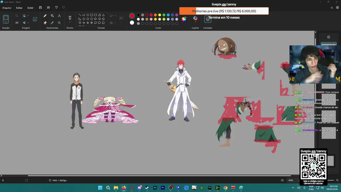Select the Line shape
The width and height of the screenshot is (341, 192).
(x=80, y=15)
